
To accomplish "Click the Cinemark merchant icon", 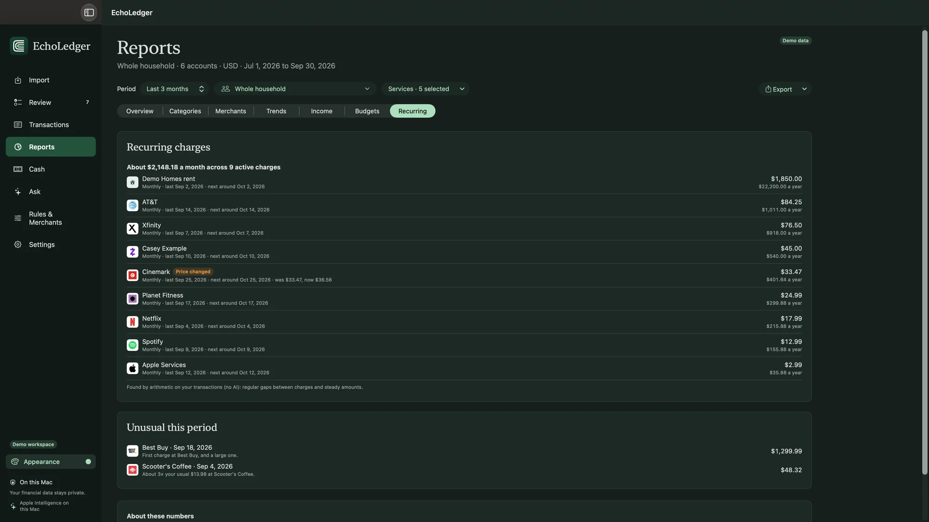I will [132, 275].
